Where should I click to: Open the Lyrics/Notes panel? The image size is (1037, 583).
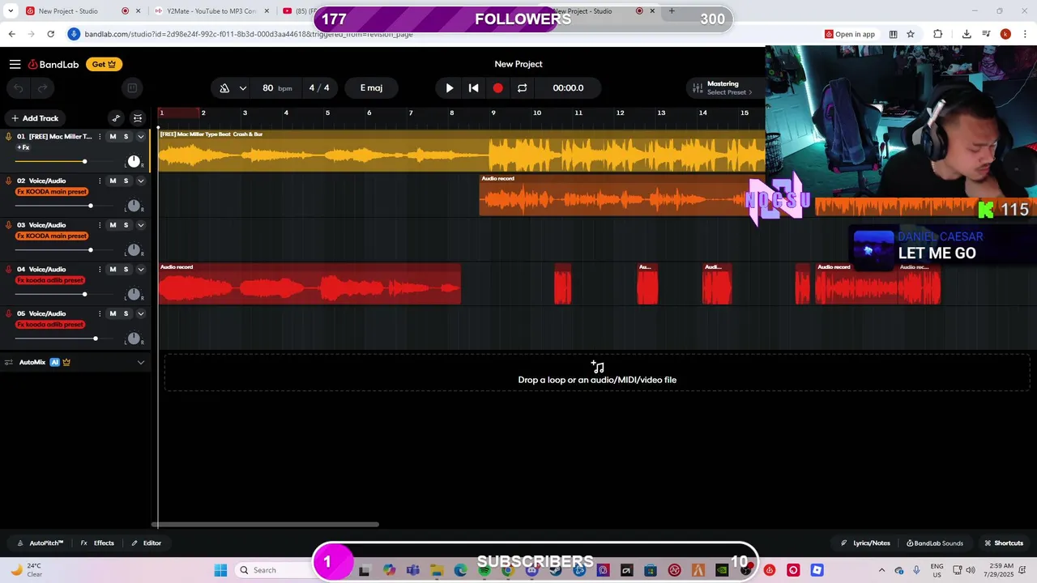[x=865, y=543]
